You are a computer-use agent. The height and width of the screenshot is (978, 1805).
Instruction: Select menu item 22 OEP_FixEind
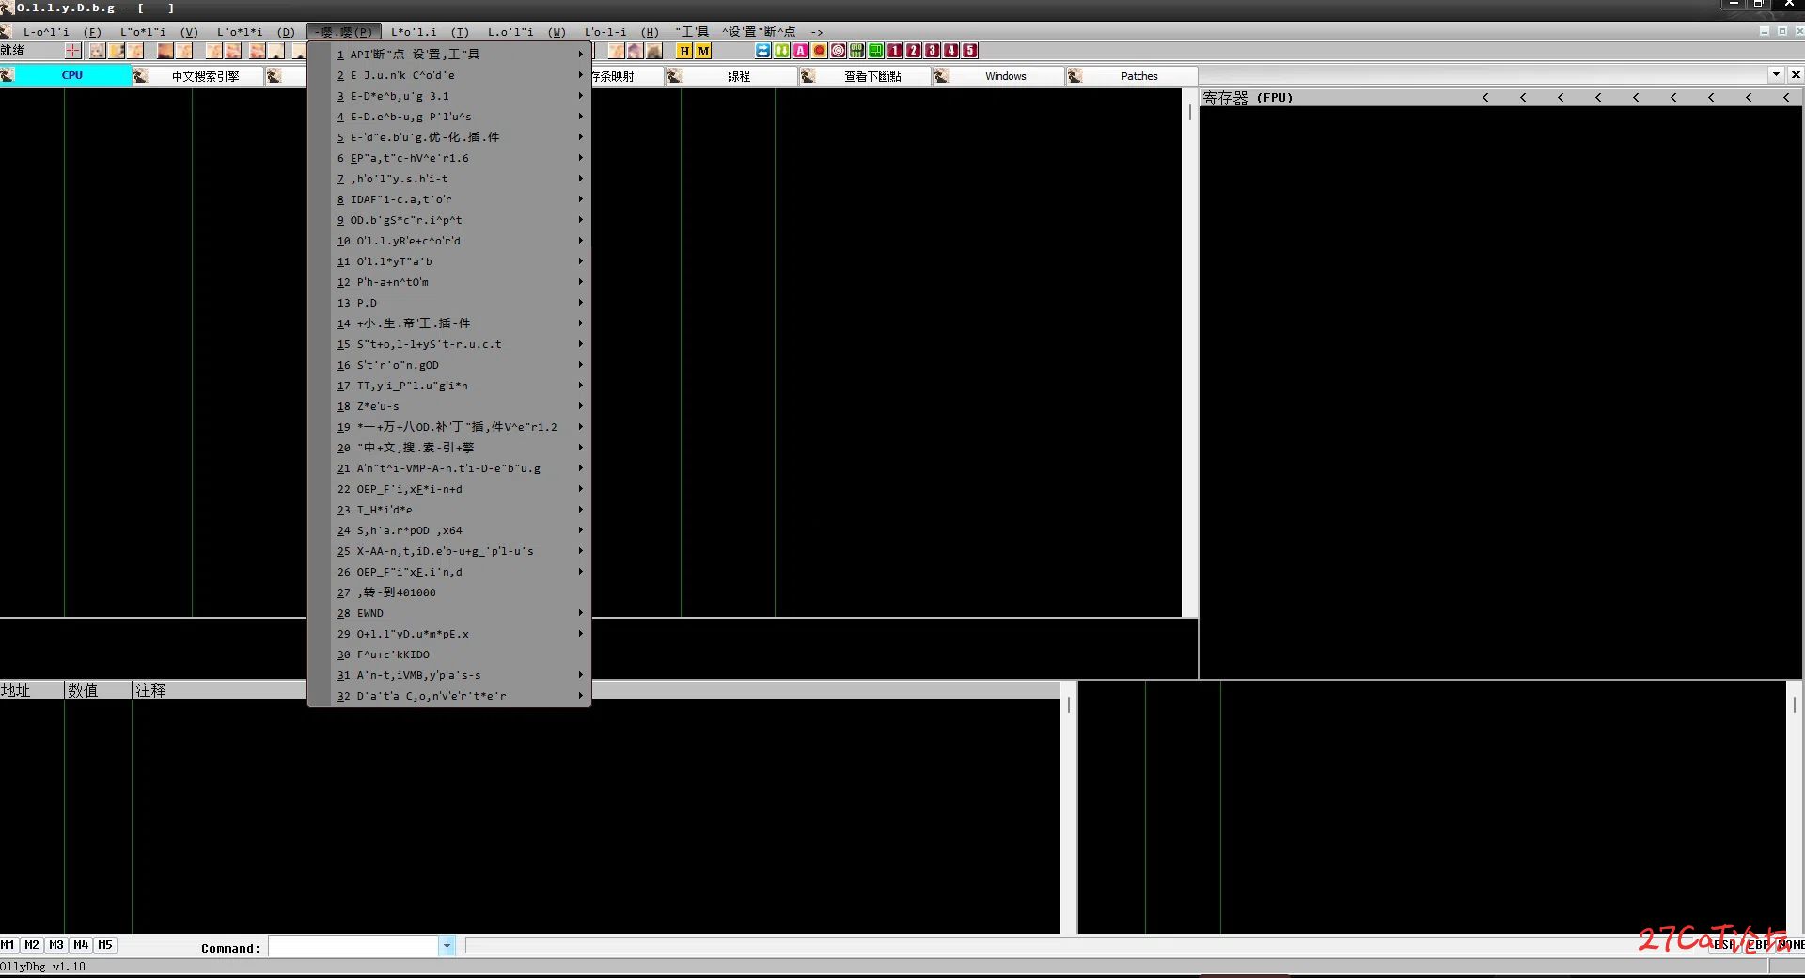pos(449,489)
